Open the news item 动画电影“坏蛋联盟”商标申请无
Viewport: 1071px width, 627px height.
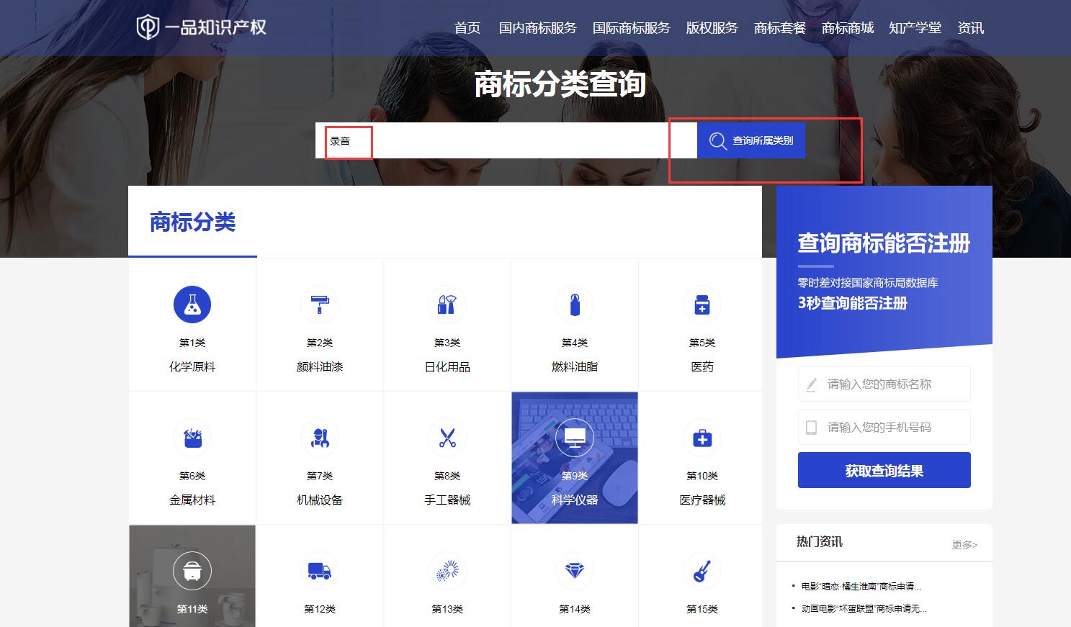(864, 609)
